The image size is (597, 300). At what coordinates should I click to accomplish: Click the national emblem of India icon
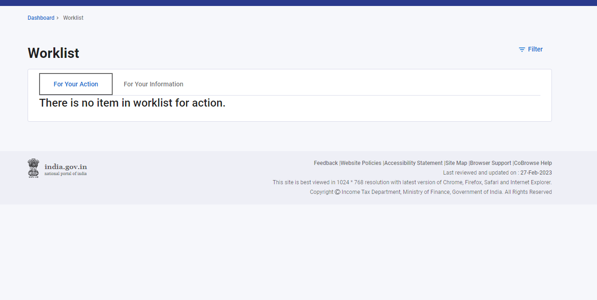[33, 168]
